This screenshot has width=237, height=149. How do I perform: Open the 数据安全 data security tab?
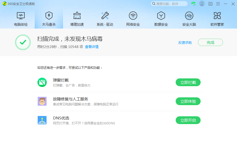(x=161, y=19)
